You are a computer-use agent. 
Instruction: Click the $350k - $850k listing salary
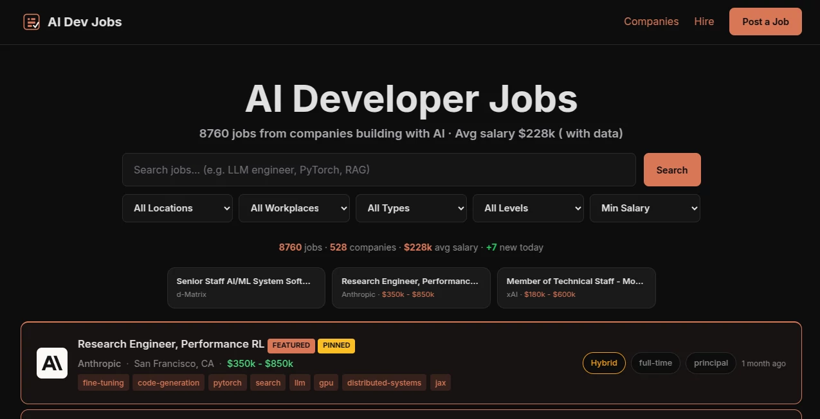point(260,364)
